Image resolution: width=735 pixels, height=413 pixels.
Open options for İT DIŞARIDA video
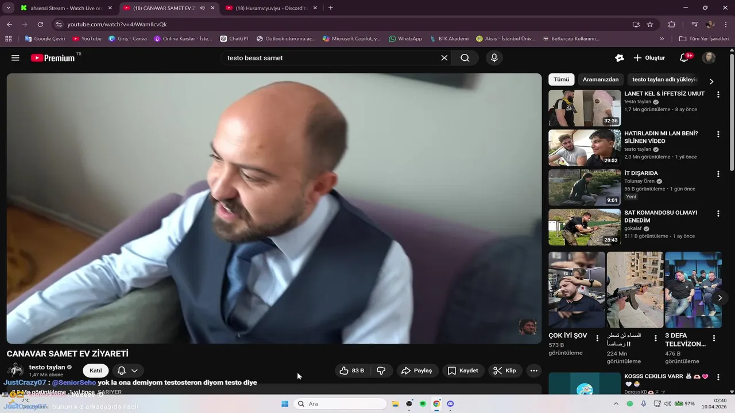point(718,173)
